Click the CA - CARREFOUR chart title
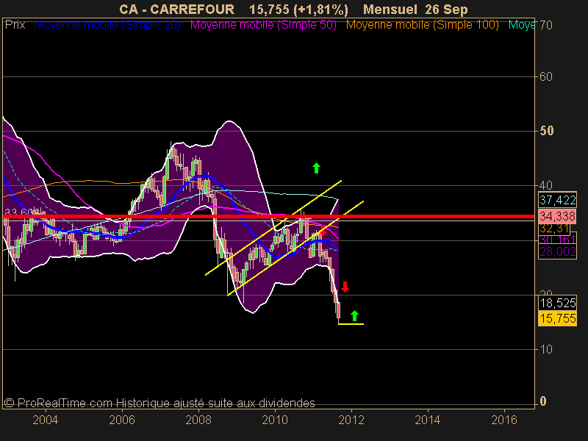This screenshot has width=588, height=441. (176, 10)
